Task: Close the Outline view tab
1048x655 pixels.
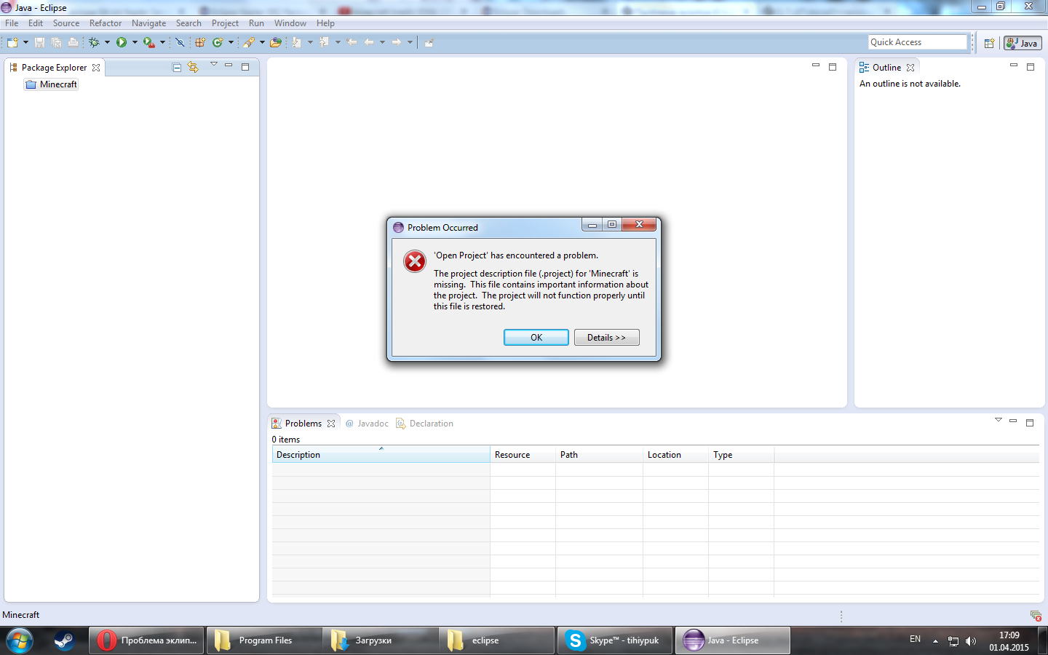Action: [910, 68]
